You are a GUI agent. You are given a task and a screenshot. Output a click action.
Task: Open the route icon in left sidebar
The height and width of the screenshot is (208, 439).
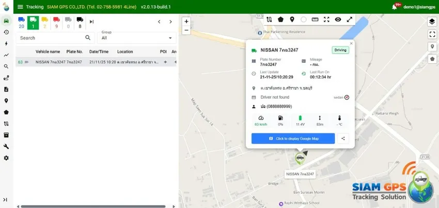6,124
